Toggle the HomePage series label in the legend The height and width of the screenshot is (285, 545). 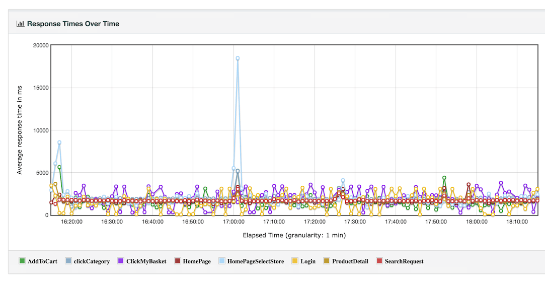point(197,261)
